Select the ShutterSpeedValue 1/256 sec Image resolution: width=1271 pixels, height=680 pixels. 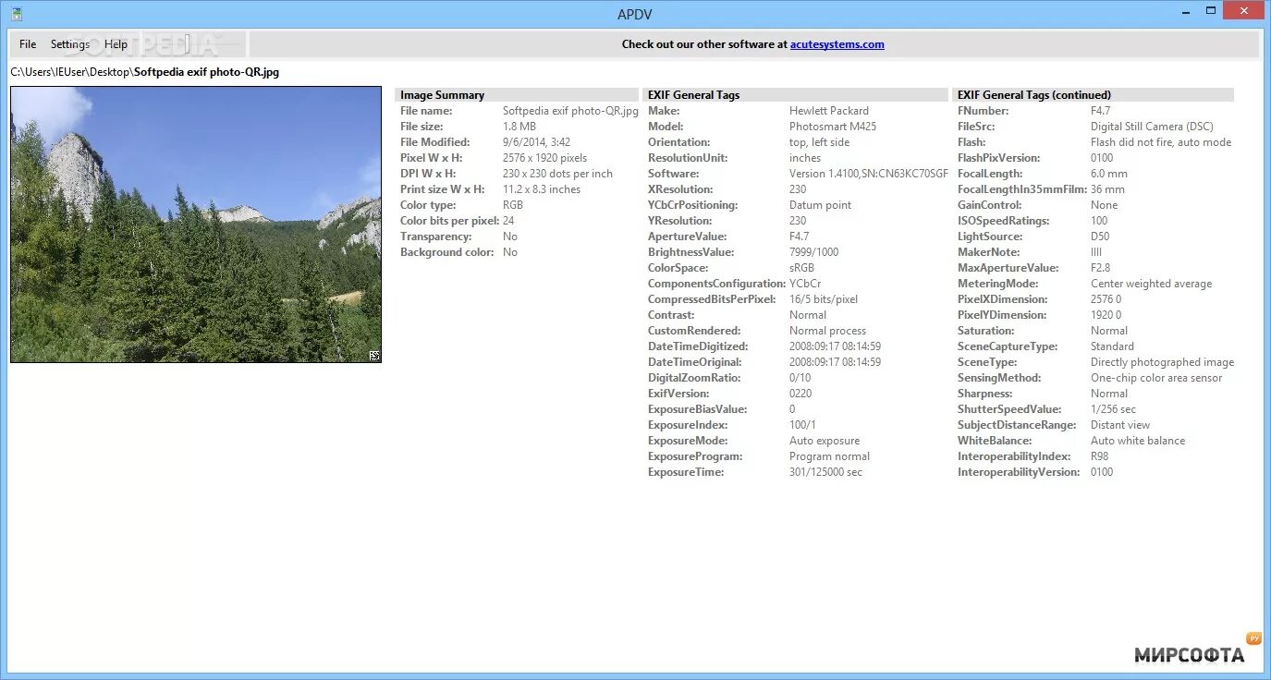1113,409
